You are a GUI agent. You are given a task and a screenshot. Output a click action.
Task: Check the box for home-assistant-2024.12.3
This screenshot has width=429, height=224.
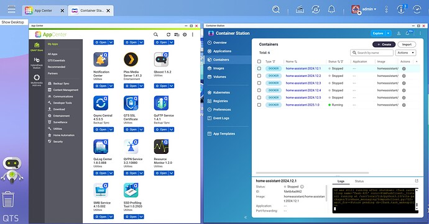[259, 83]
